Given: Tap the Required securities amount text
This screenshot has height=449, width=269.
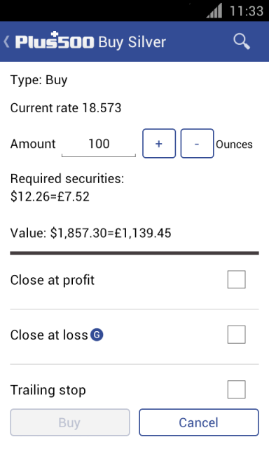Looking at the screenshot, I should 50,196.
